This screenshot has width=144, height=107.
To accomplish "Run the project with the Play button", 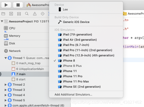I will [x=6, y=5].
